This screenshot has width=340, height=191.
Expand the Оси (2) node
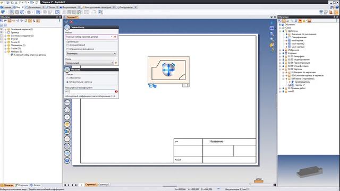5,39
